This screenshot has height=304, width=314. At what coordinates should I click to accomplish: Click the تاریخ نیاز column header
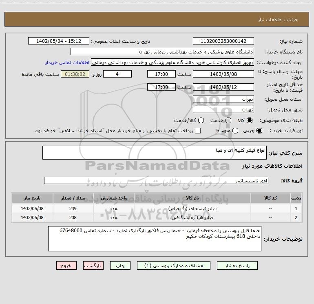(x=32, y=198)
